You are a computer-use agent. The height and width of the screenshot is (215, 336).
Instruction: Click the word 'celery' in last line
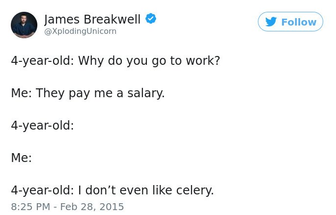[x=194, y=190]
